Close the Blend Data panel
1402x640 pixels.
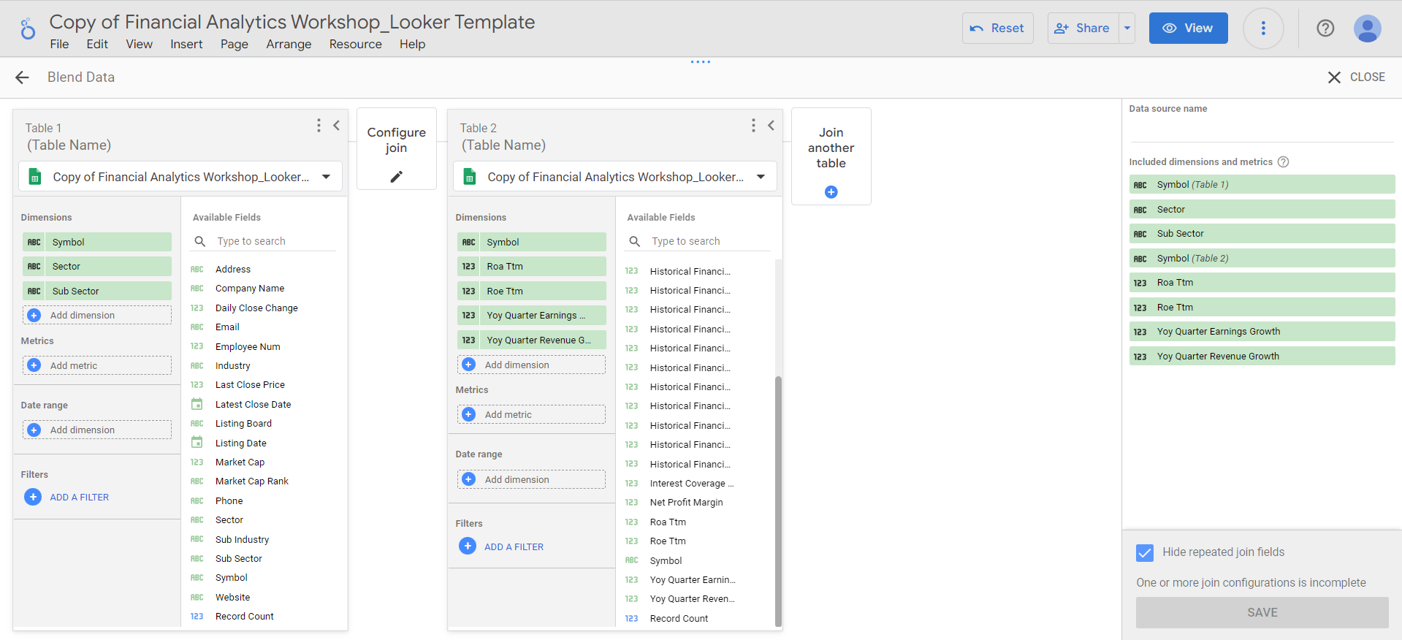[1356, 77]
